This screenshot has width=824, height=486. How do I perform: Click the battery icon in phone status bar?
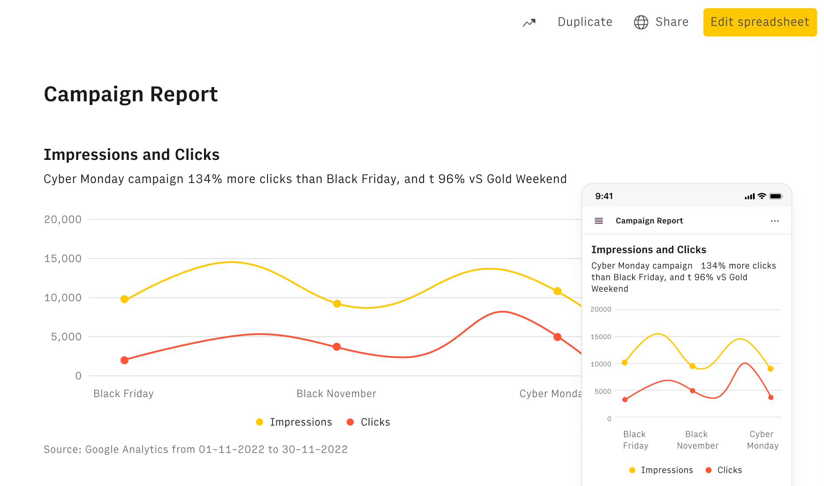click(776, 196)
